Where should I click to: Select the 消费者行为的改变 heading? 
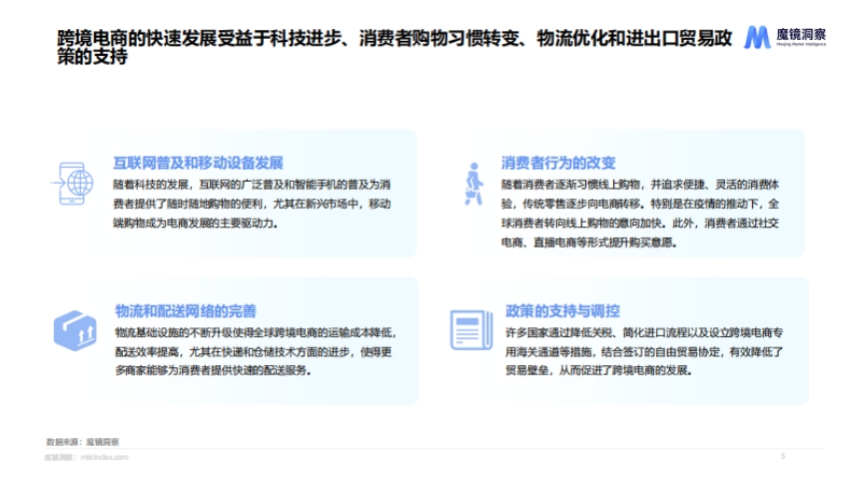point(558,163)
